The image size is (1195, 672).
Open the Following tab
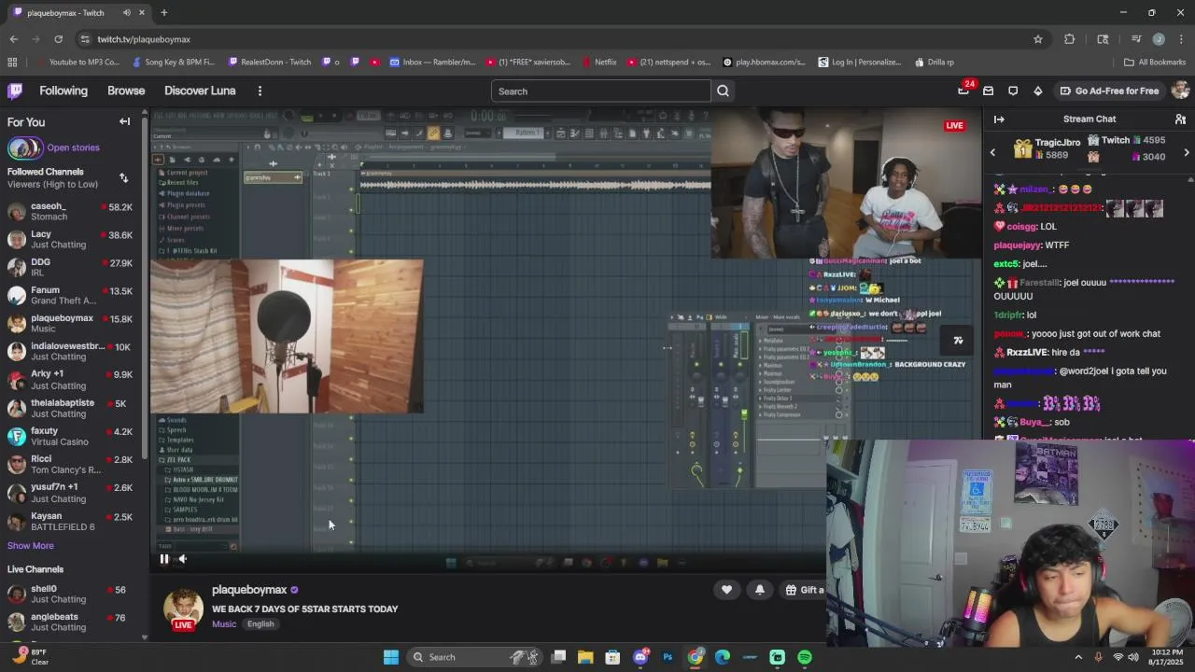[x=63, y=91]
